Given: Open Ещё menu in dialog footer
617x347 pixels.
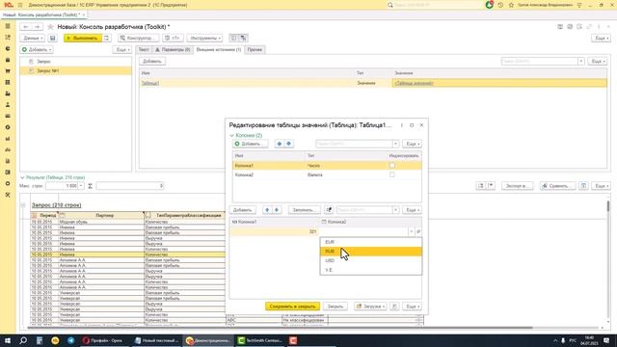Looking at the screenshot, I should (x=412, y=307).
